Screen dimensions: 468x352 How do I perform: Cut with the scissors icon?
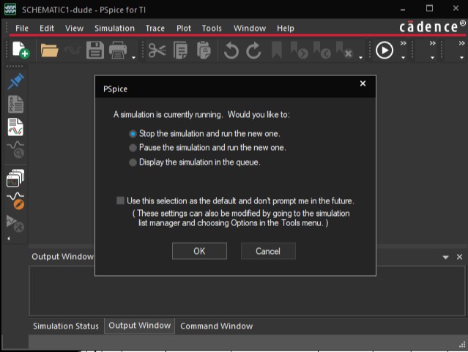[x=157, y=50]
